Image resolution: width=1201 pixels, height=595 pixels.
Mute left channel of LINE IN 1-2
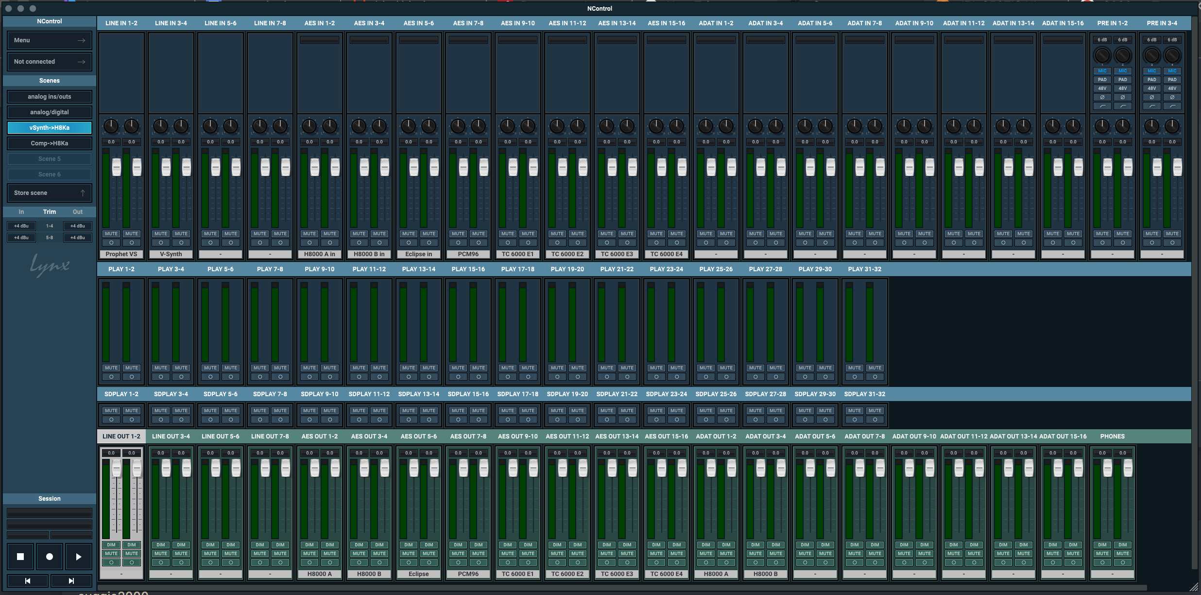111,234
